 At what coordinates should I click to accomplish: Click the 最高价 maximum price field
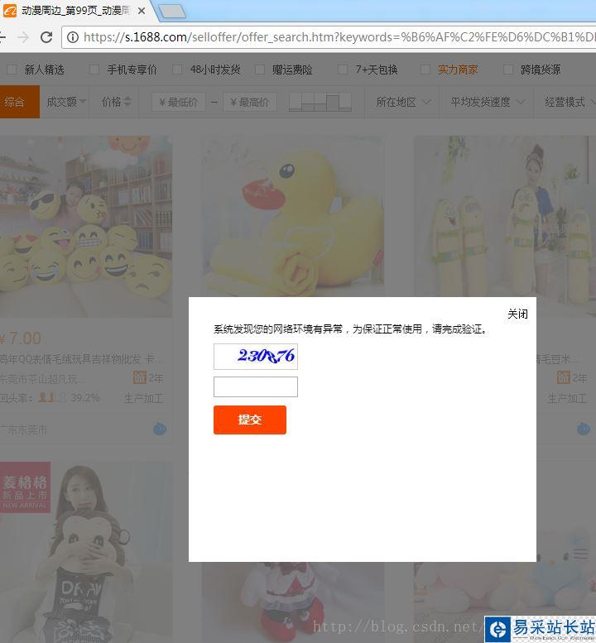coord(250,102)
